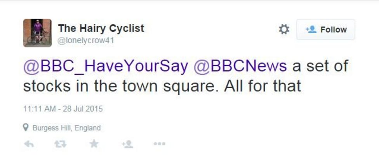Click the location pin icon
Screen dimensions: 379x157
pyautogui.click(x=26, y=128)
